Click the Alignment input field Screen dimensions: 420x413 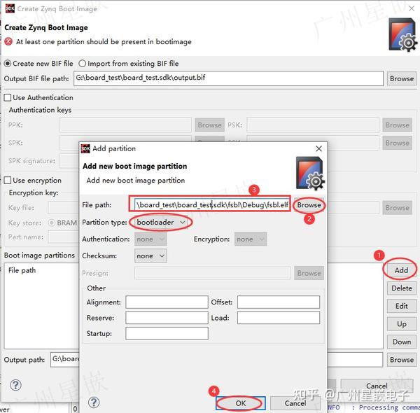pos(167,302)
